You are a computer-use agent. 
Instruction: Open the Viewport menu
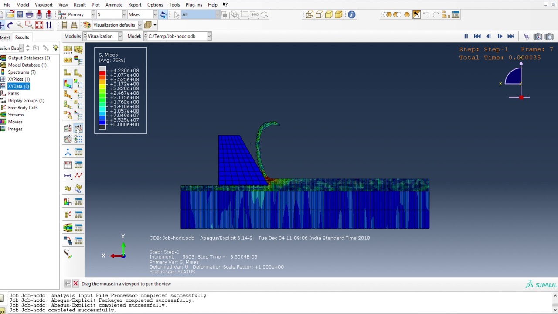point(44,5)
